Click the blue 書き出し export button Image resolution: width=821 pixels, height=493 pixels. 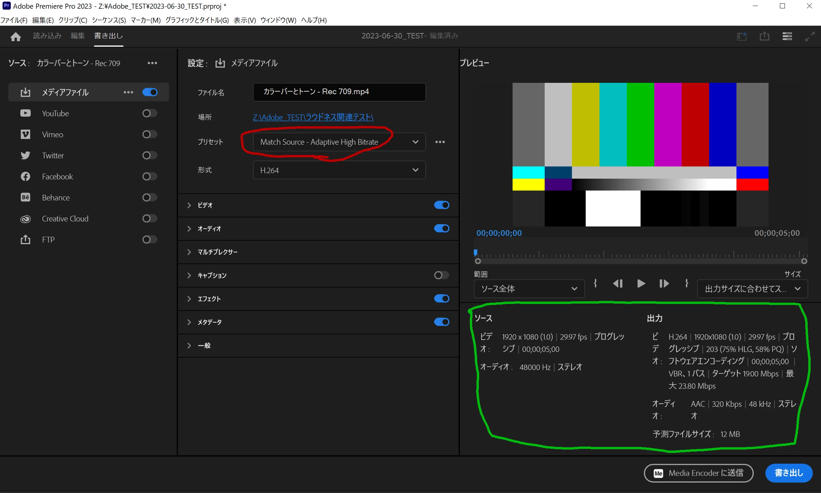pyautogui.click(x=789, y=473)
